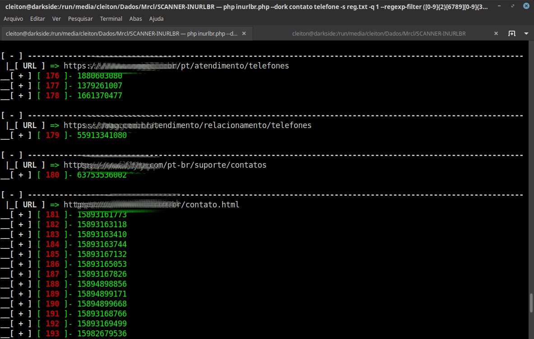Image resolution: width=534 pixels, height=339 pixels.
Task: Open the Abas menu
Action: point(135,18)
